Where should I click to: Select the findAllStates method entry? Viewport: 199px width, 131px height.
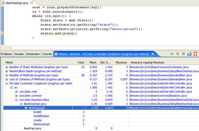tap(41, 116)
